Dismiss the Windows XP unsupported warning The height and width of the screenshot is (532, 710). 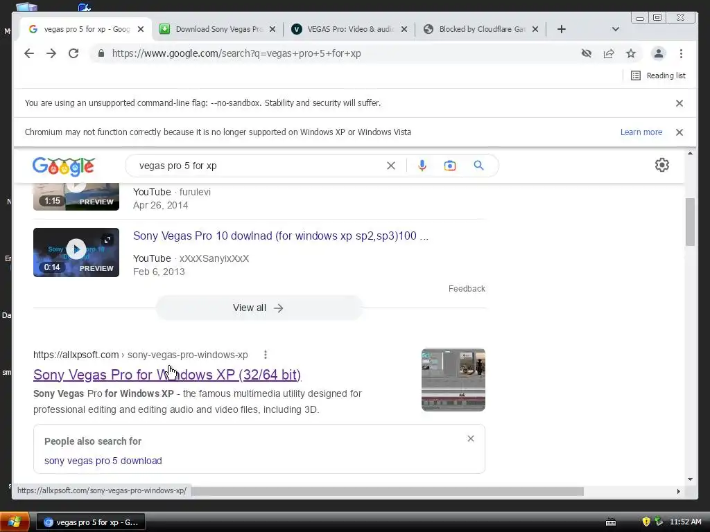[679, 132]
